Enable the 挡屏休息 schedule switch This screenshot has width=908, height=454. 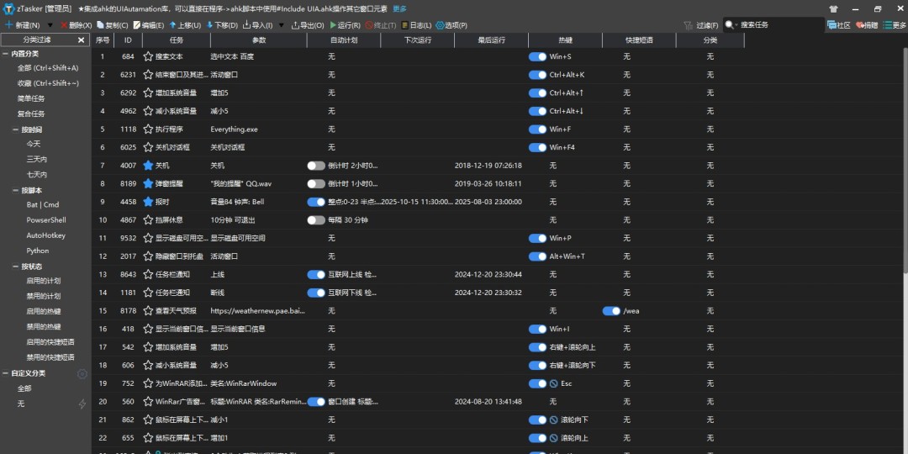(x=316, y=220)
